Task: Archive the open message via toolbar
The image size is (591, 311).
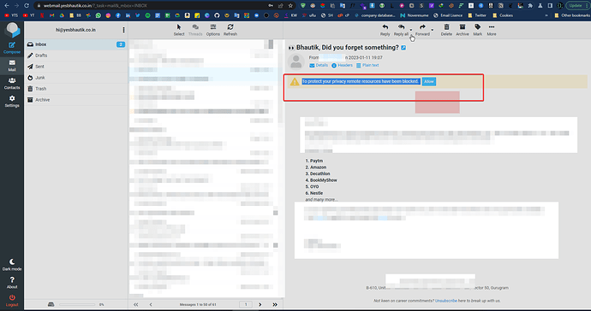Action: (x=463, y=30)
